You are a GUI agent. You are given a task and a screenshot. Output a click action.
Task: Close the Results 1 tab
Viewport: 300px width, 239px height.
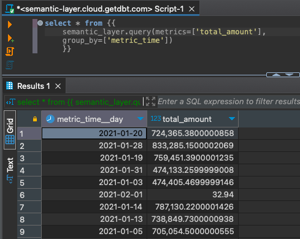pyautogui.click(x=58, y=86)
